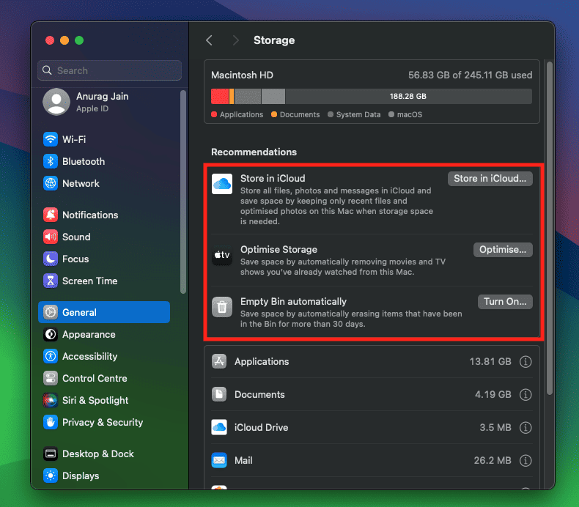Open the Screen Time hourglass icon

[51, 281]
